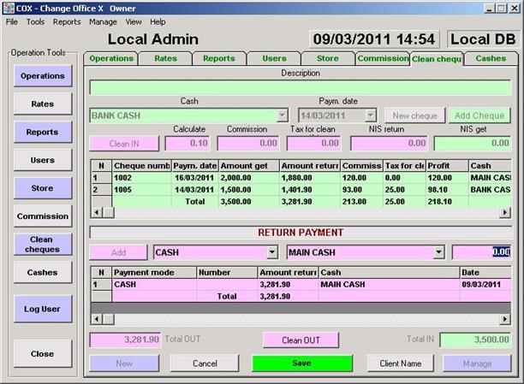Switch to the Cashes tab
This screenshot has width=524, height=384.
pyautogui.click(x=490, y=59)
